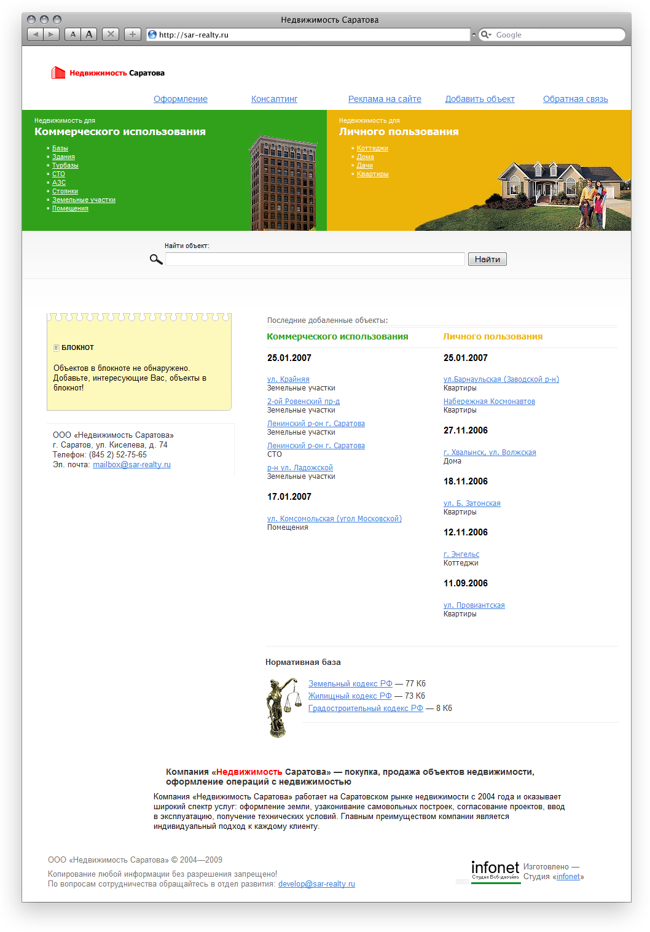Open Добавить объект menu link
This screenshot has width=650, height=932.
[x=480, y=99]
